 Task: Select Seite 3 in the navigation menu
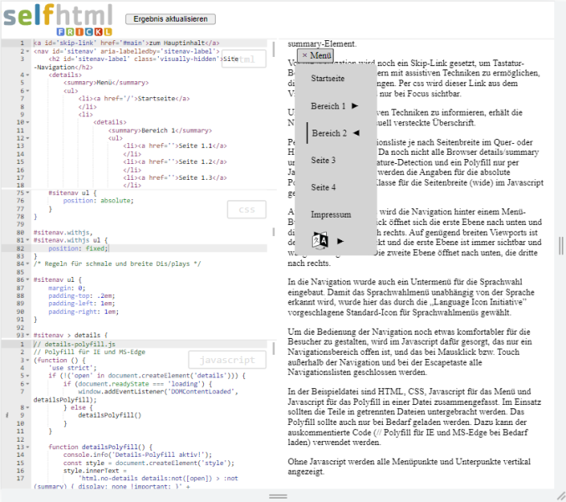[x=323, y=160]
